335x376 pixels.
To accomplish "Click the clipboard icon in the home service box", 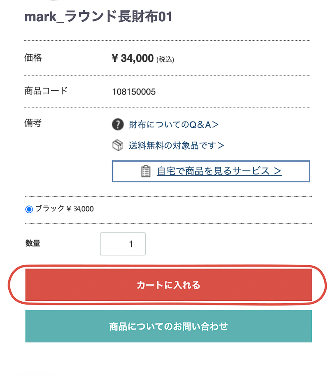I will click(x=146, y=171).
